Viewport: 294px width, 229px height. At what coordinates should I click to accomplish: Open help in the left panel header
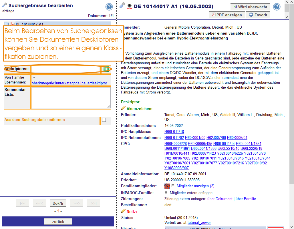pos(109,7)
